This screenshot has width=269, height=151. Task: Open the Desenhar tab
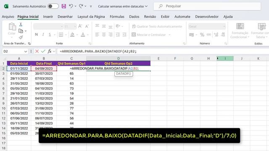pos(65,17)
